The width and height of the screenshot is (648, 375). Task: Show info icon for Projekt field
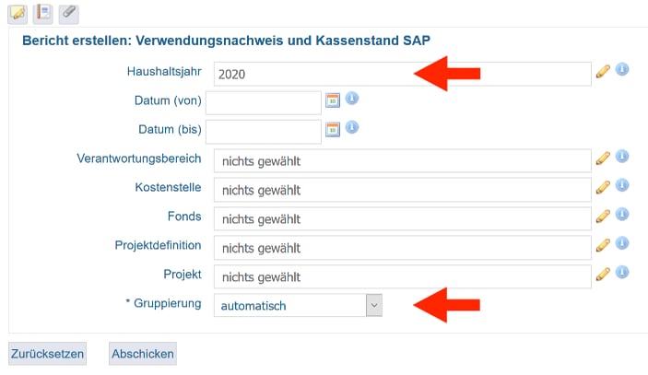click(x=622, y=272)
